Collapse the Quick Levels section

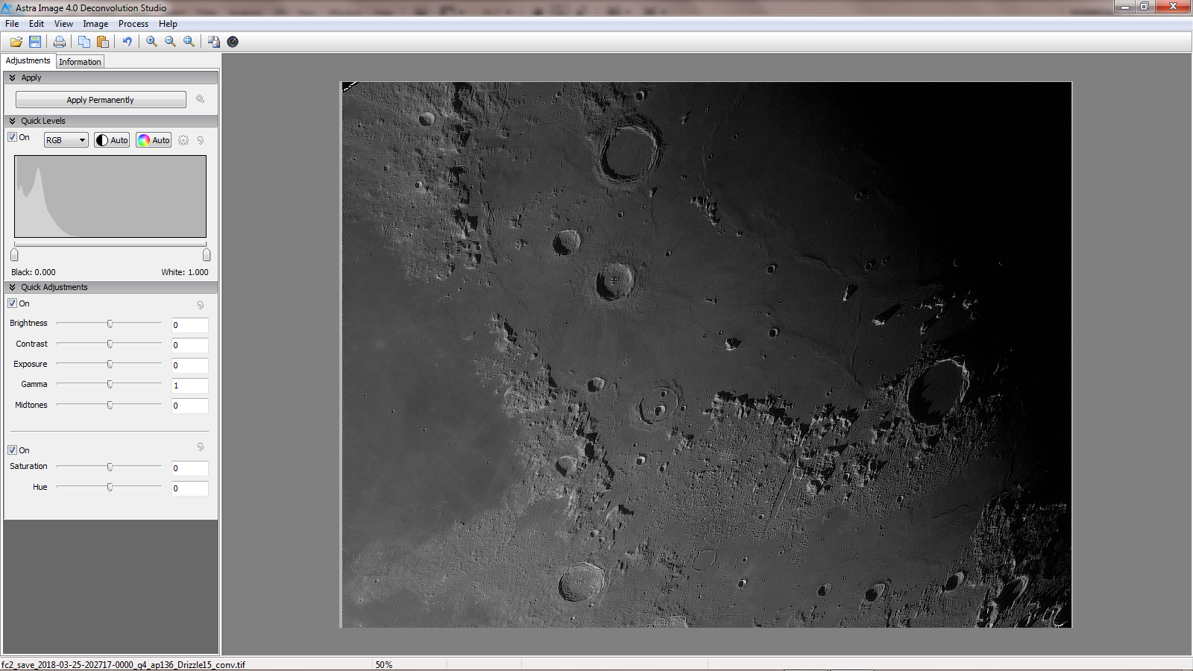coord(12,121)
